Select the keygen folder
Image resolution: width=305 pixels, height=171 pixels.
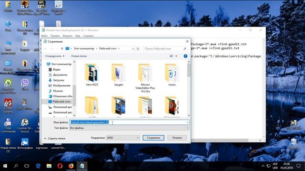(119, 75)
